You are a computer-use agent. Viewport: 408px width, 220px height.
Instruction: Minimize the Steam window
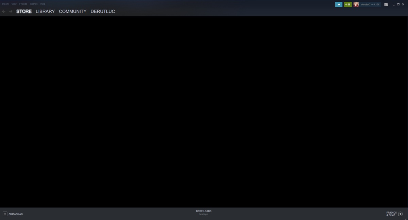click(394, 4)
